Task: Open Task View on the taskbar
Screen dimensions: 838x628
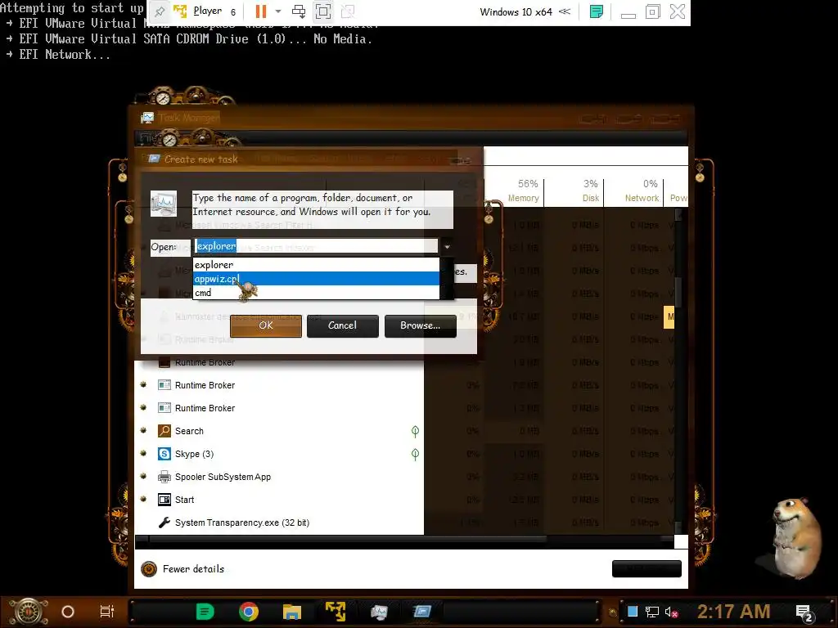Action: point(107,612)
